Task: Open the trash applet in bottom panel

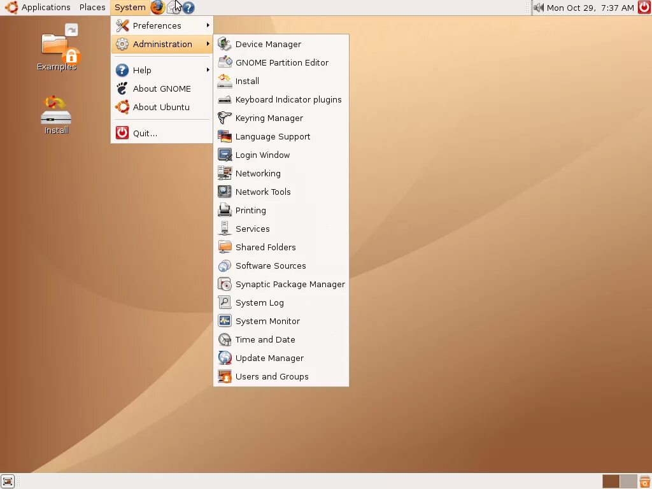Action: coord(644,481)
